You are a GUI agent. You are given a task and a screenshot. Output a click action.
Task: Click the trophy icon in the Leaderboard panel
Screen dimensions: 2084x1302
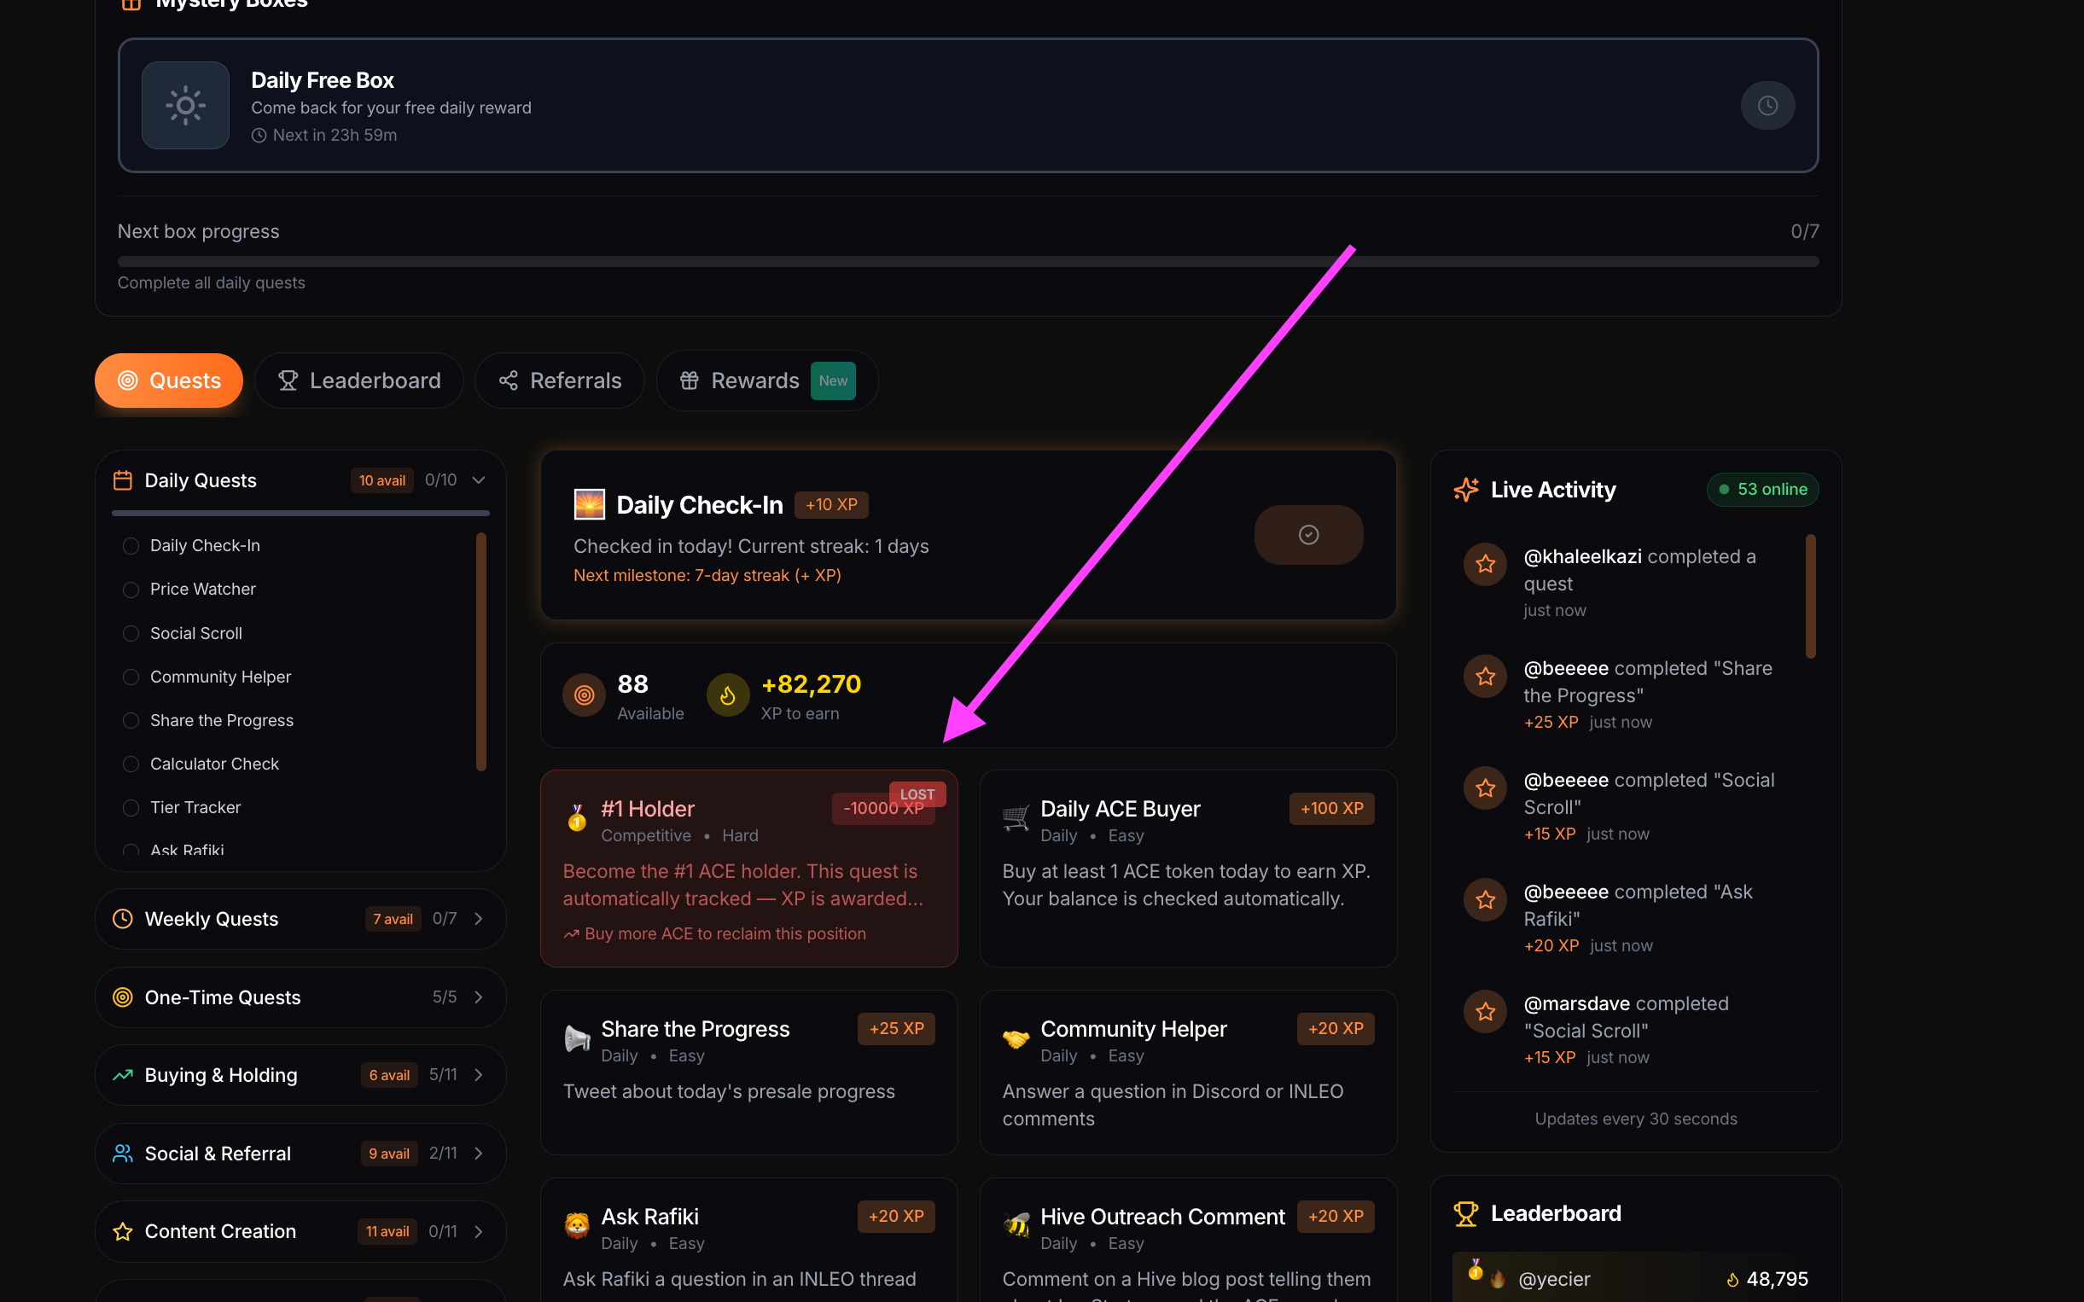pos(1465,1212)
